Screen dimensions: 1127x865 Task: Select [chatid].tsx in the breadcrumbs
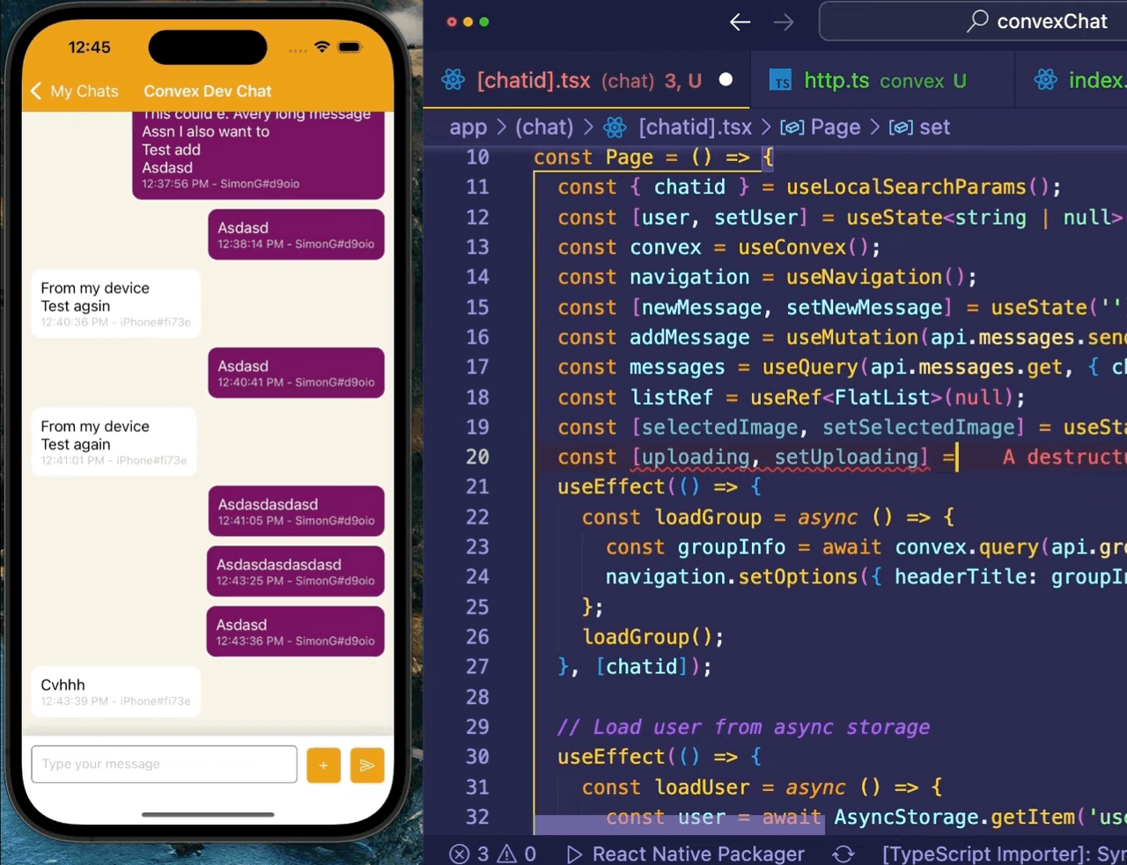[x=695, y=127]
